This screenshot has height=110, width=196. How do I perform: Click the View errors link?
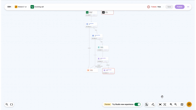[x=159, y=7]
